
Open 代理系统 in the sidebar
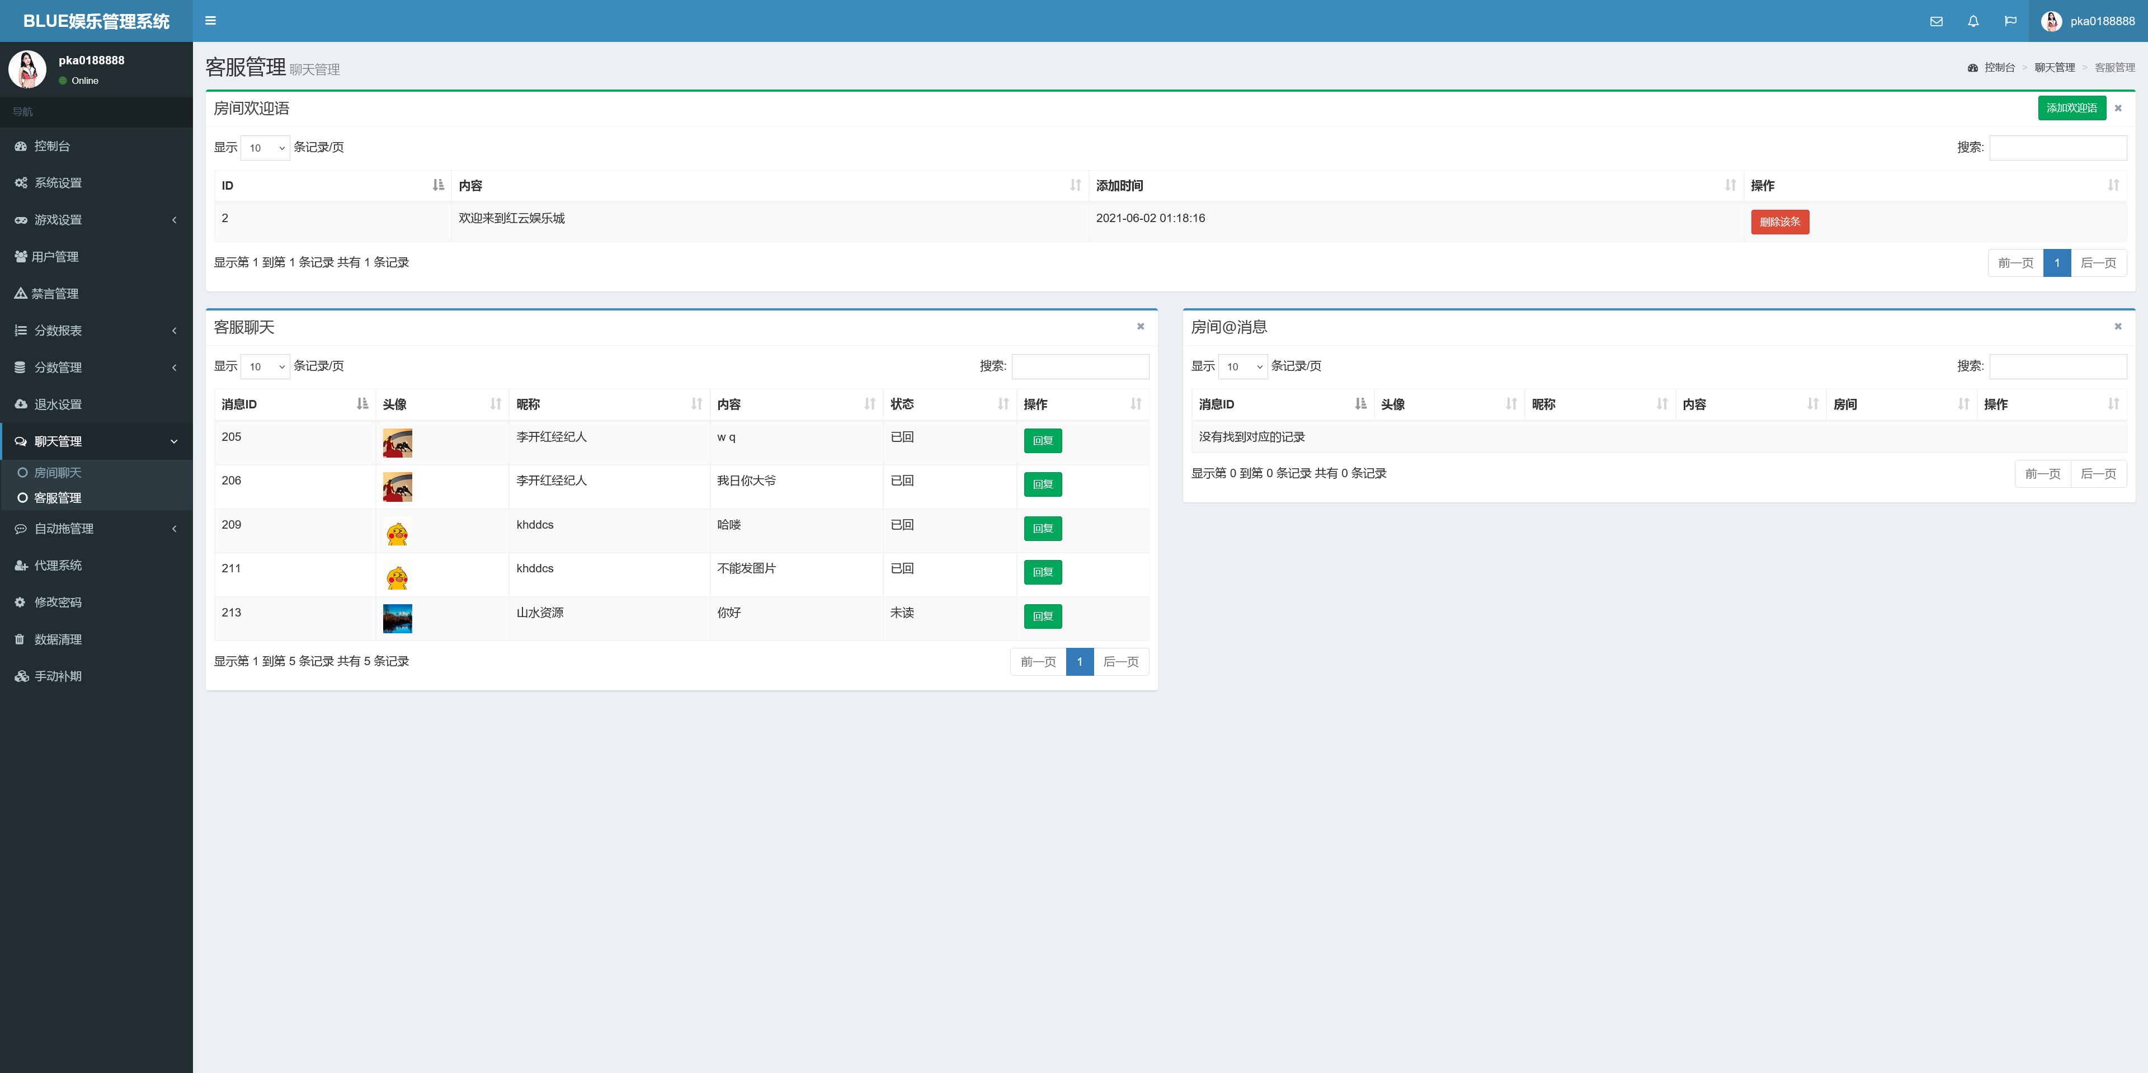coord(58,565)
